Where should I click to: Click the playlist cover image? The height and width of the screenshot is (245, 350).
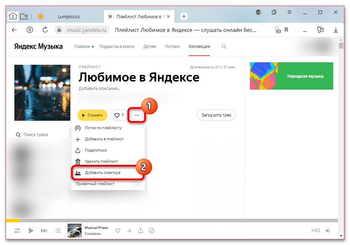42,93
